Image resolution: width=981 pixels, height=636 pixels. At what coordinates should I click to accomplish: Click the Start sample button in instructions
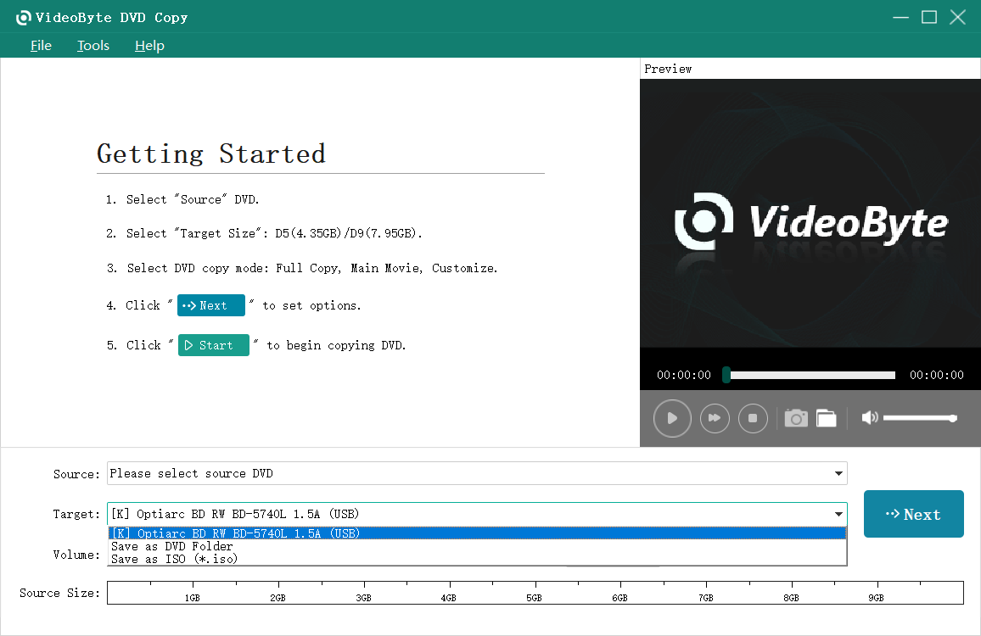coord(213,345)
